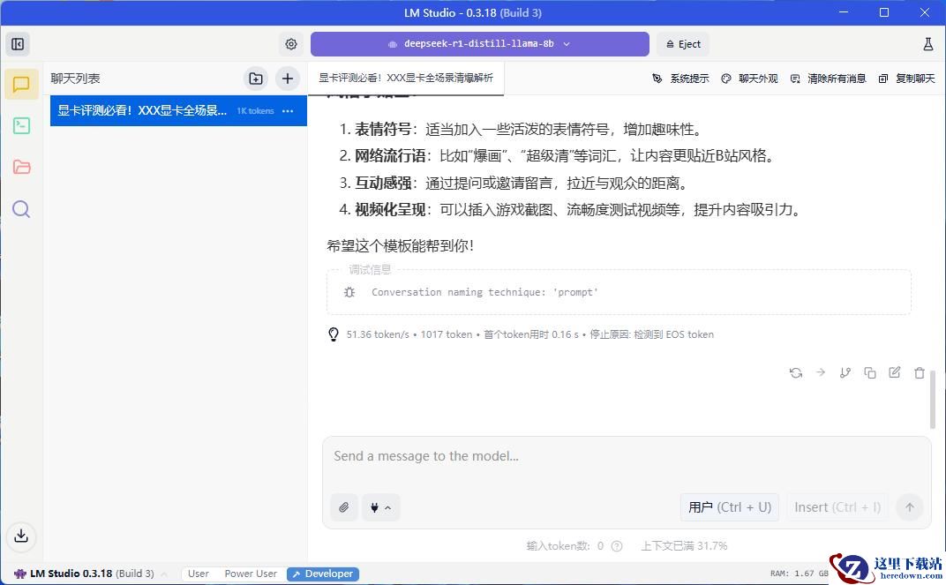The width and height of the screenshot is (946, 585).
Task: Click 复制聊天 to duplicate chat
Action: pos(907,79)
